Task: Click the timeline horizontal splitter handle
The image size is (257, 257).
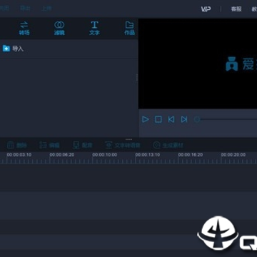Action: point(128,139)
